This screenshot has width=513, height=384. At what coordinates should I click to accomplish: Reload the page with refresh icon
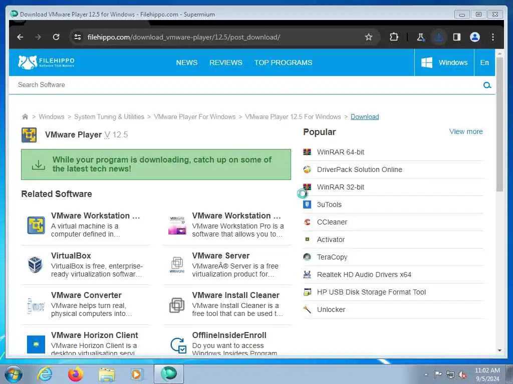click(x=56, y=37)
